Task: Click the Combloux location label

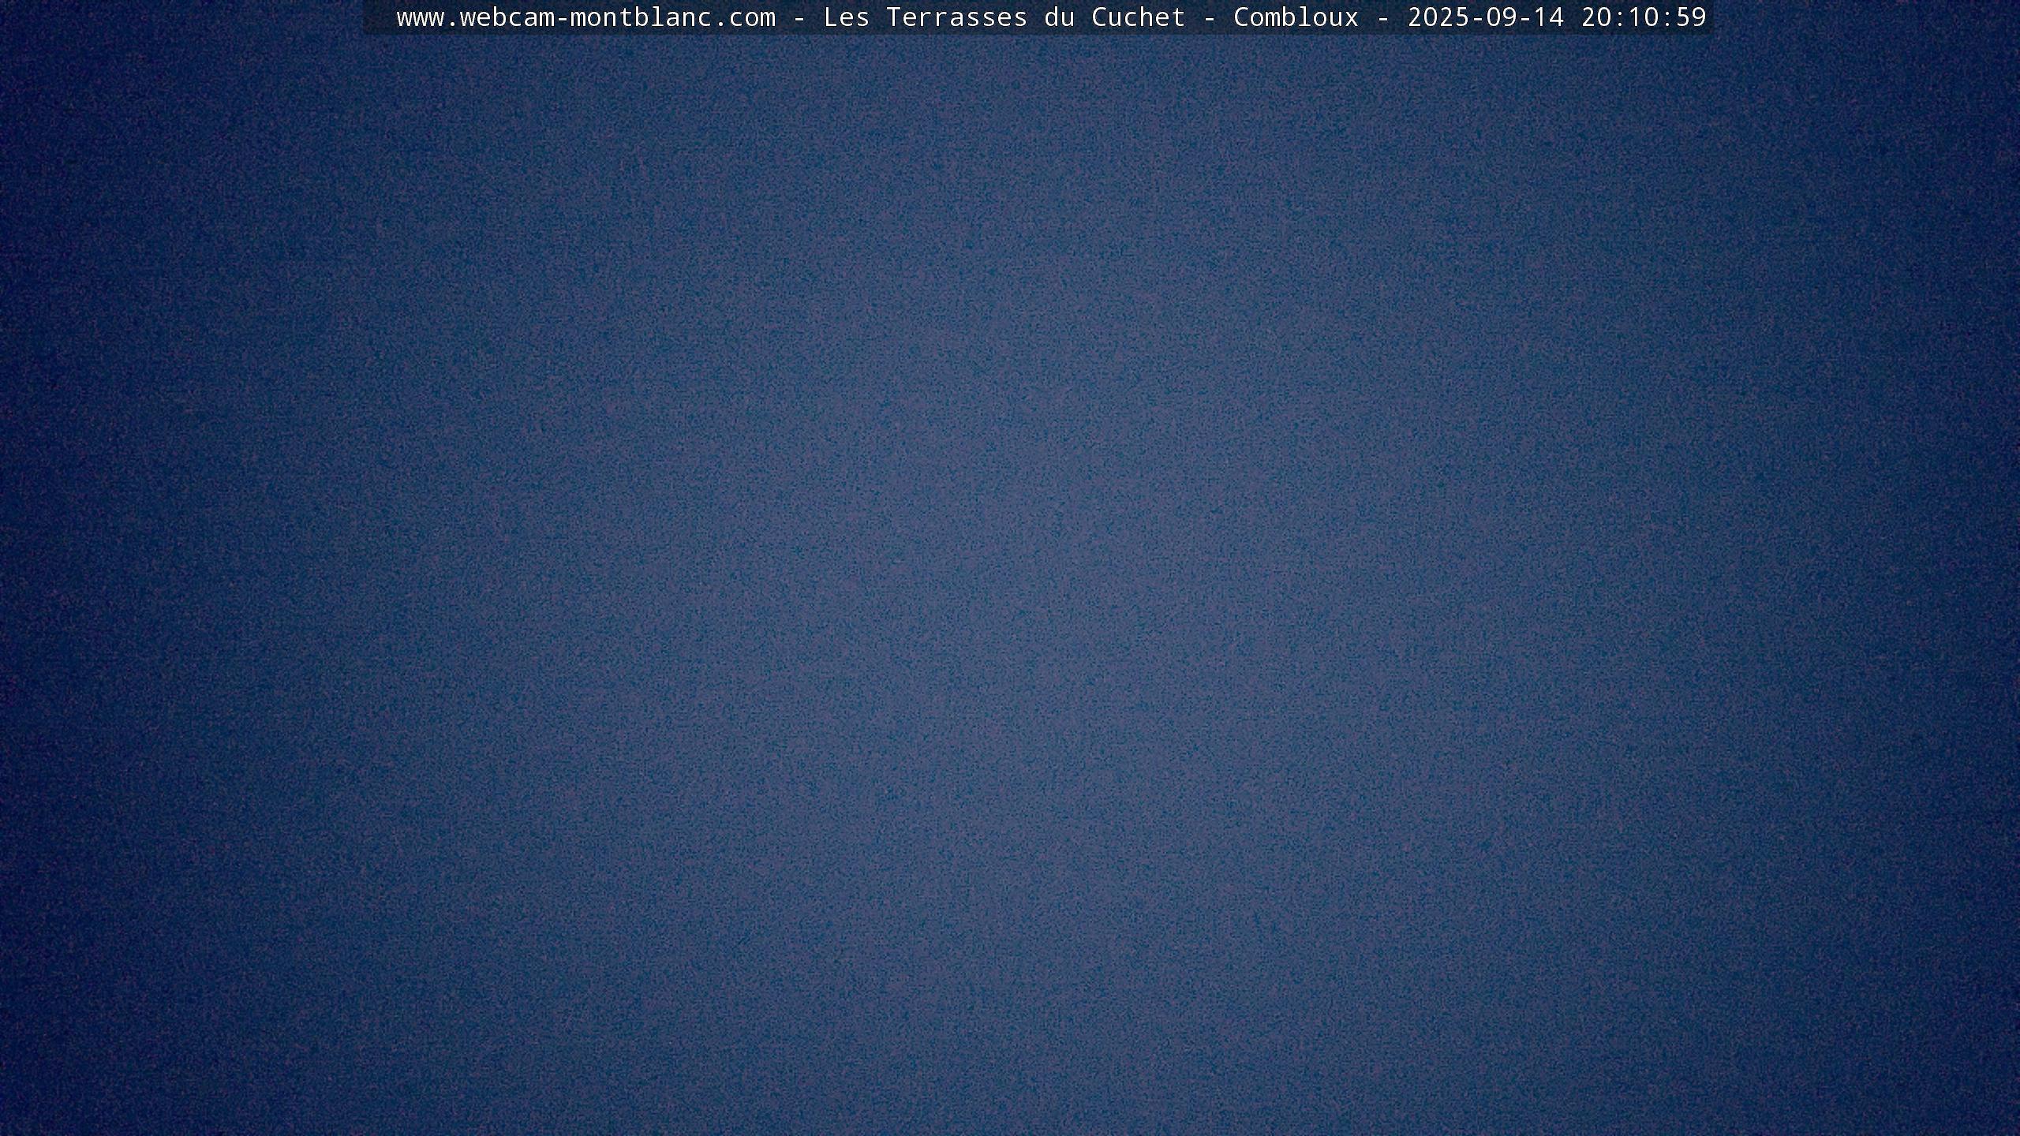Action: 1296,17
